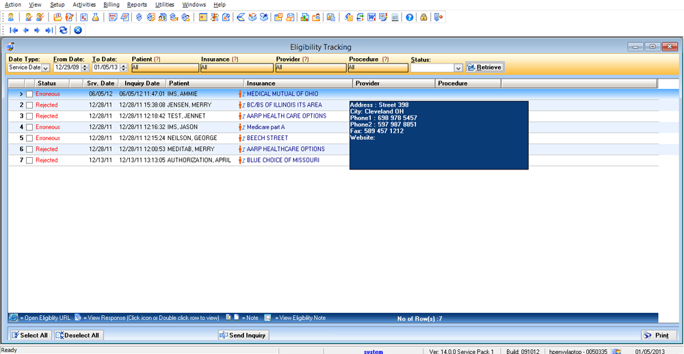Open the Windows menu

point(194,5)
